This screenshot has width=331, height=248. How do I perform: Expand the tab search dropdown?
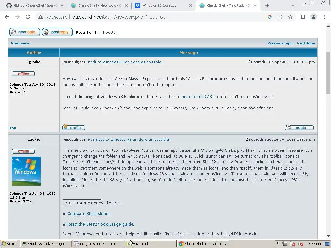click(x=292, y=5)
